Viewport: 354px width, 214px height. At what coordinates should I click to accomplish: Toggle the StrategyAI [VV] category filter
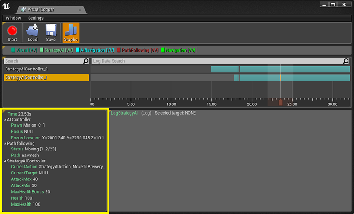pyautogui.click(x=57, y=50)
